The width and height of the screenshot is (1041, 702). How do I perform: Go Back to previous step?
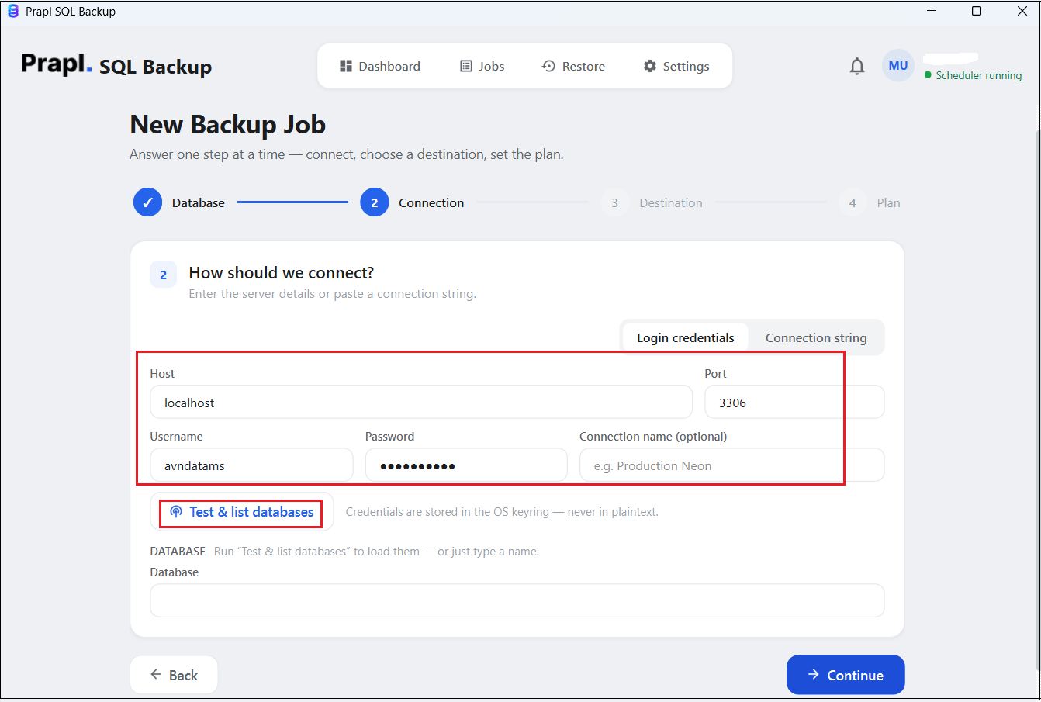point(174,675)
